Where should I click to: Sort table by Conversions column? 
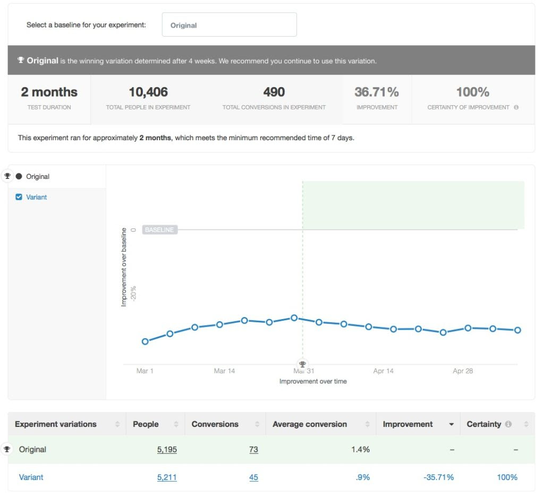click(257, 424)
